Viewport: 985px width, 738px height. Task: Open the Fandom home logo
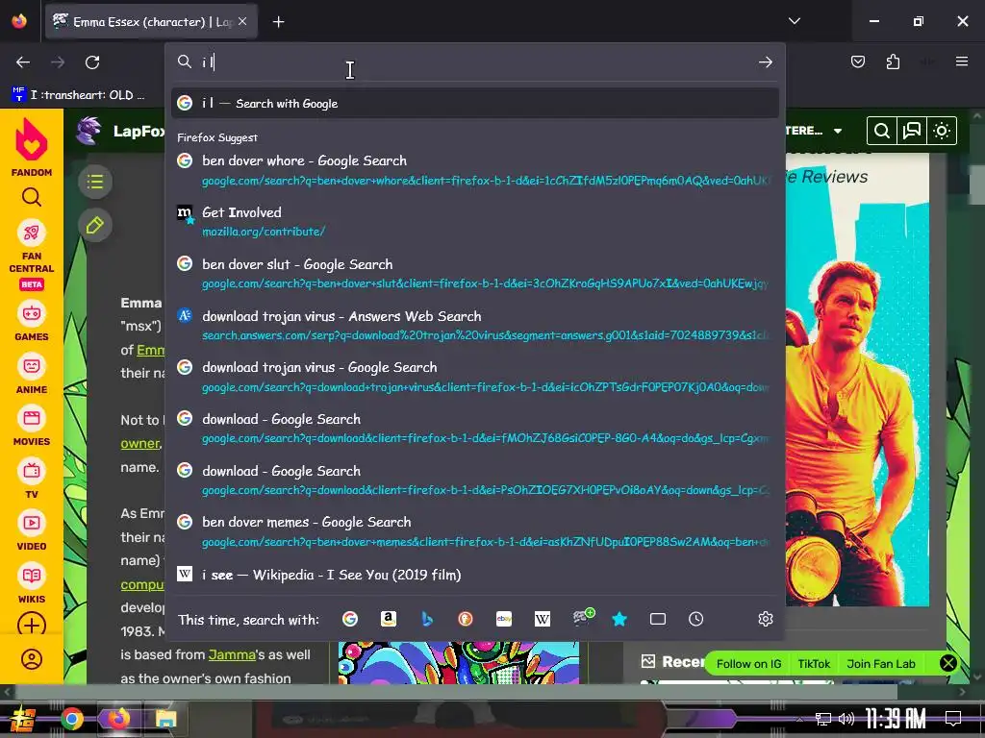pos(32,148)
